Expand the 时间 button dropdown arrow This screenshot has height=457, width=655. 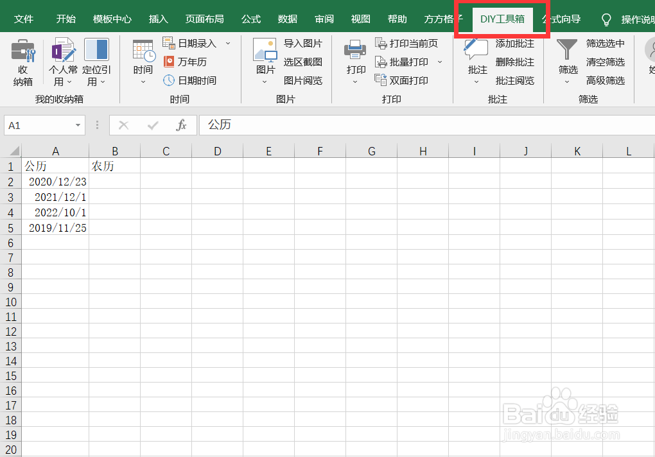click(x=143, y=82)
